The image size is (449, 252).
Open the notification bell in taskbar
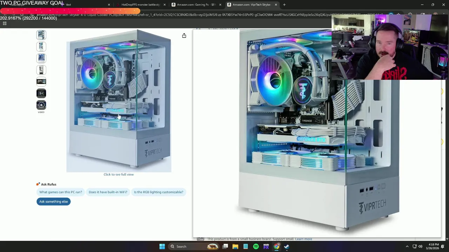442,246
